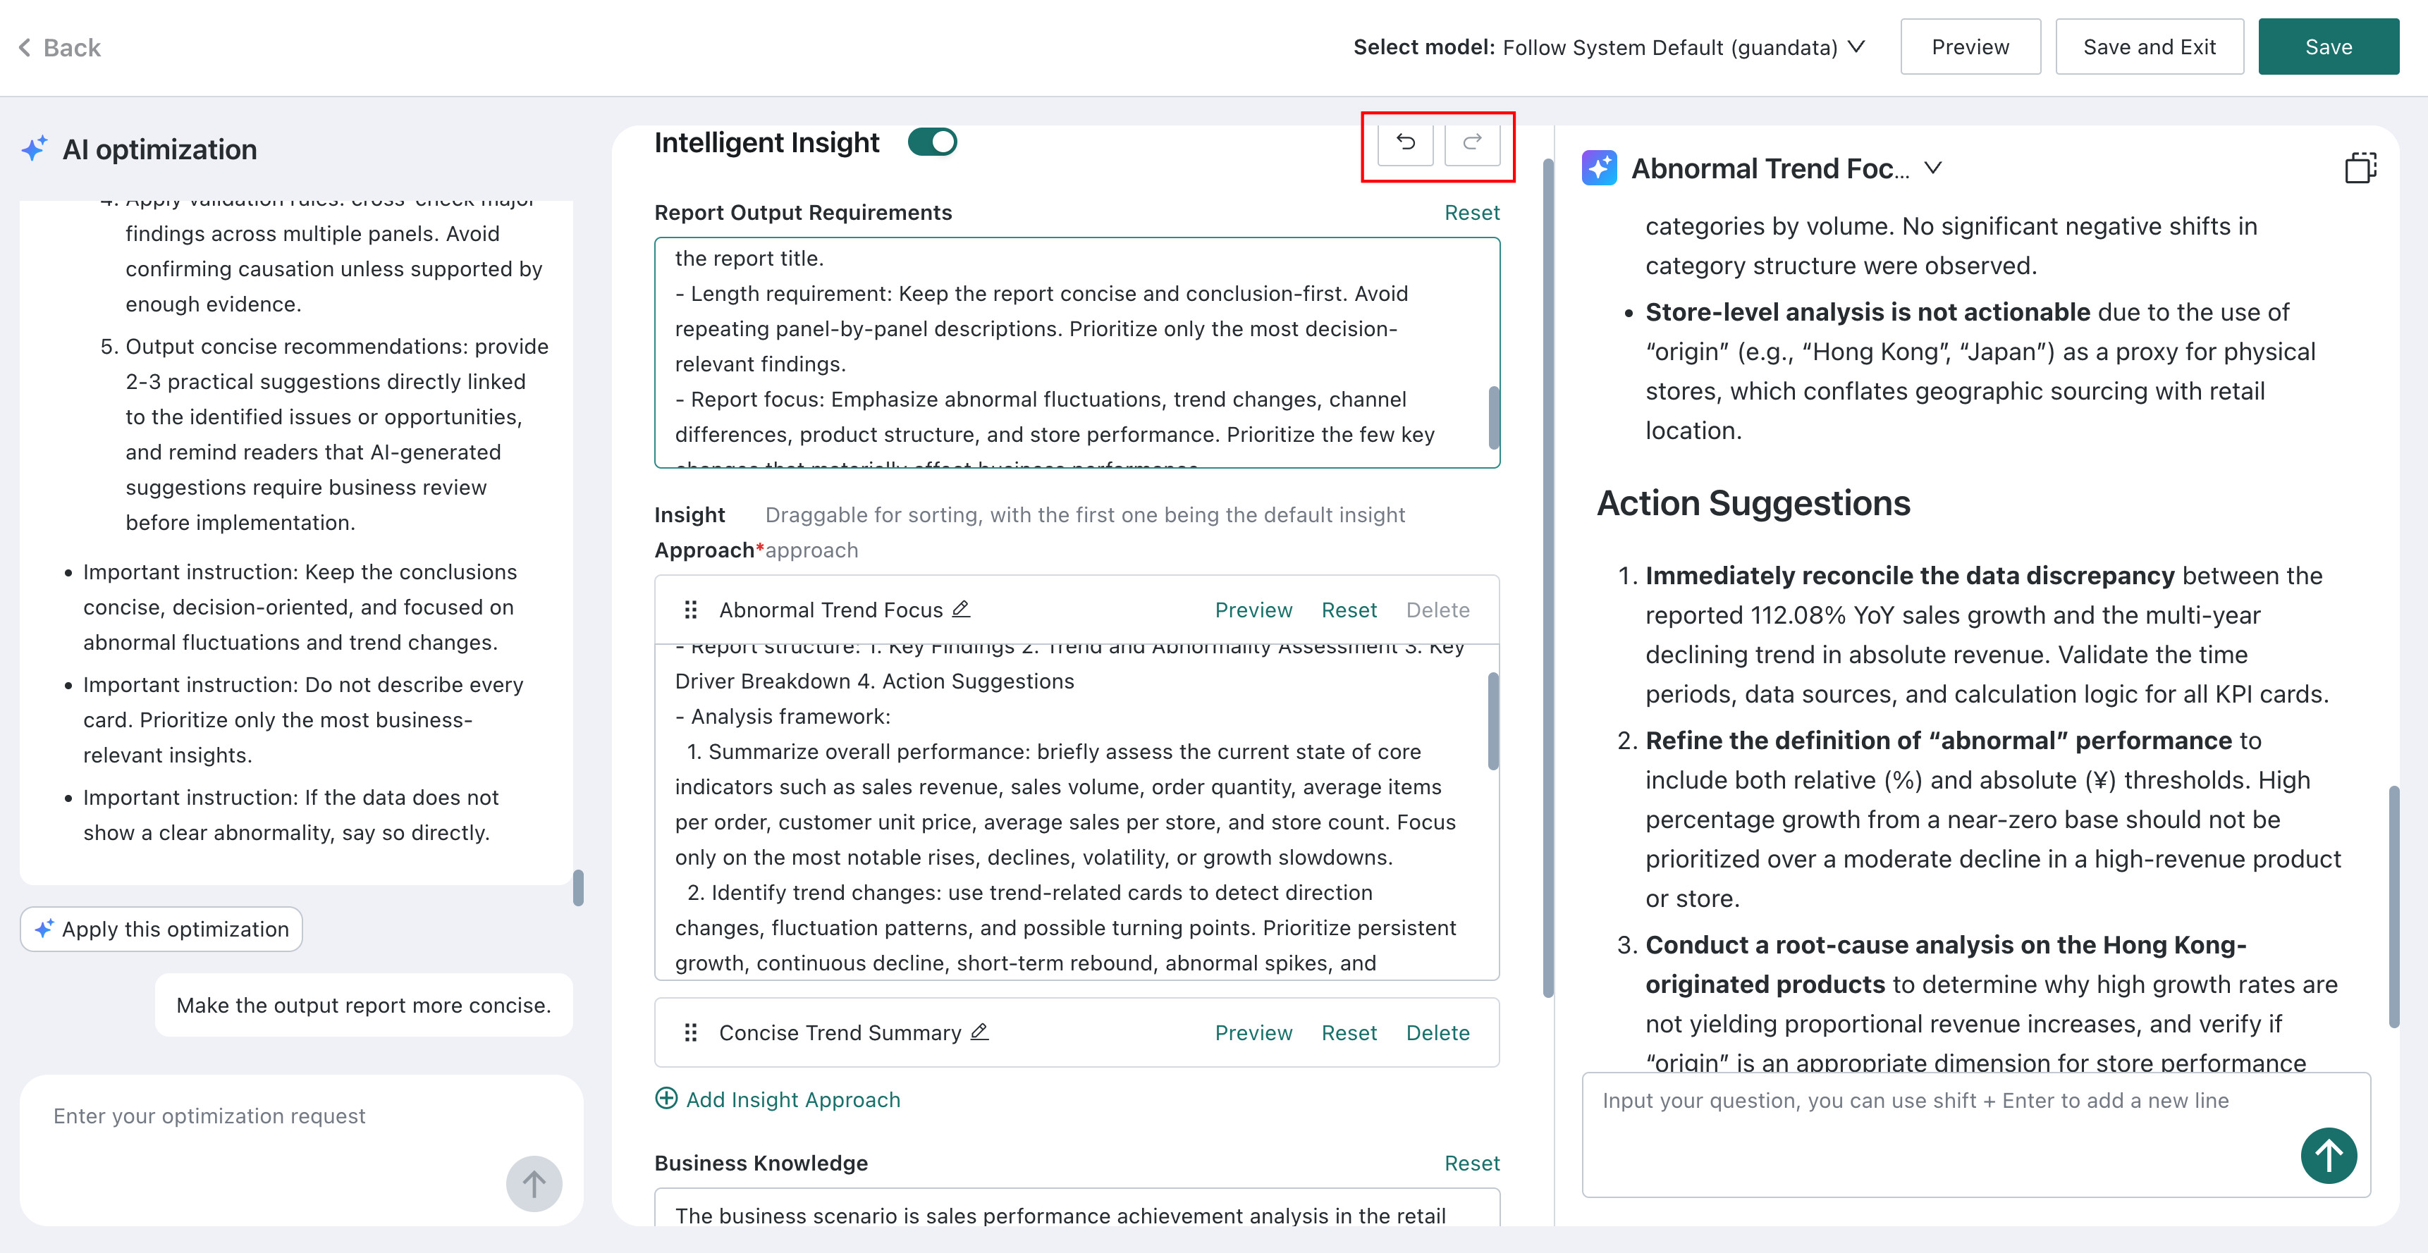Click the drag handle of Concise Trend Summary
The height and width of the screenshot is (1253, 2428).
point(691,1032)
